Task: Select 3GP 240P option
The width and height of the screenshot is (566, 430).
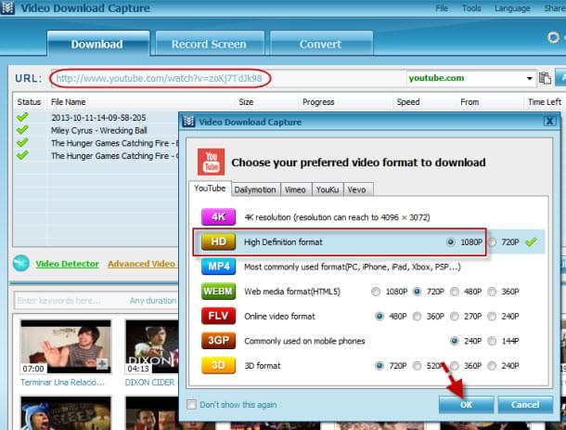Action: [x=455, y=341]
